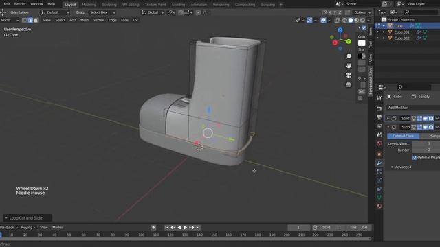Open the Select Box drag dropdown

(x=102, y=12)
